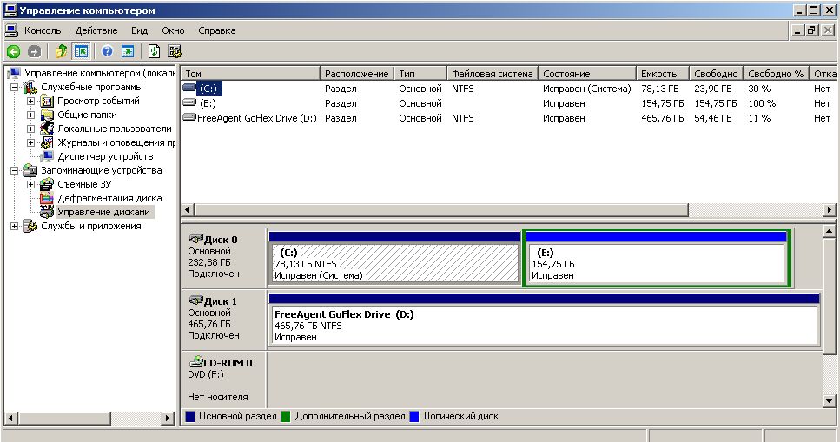Open the Действие menu
The image size is (840, 442).
tap(96, 30)
